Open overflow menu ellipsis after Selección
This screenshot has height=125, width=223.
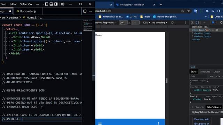click(37, 4)
